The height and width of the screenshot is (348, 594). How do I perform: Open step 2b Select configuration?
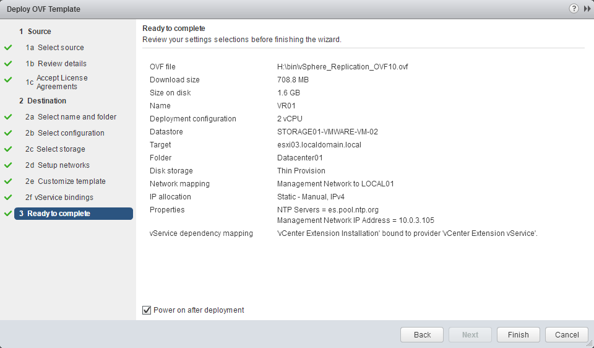coord(71,133)
